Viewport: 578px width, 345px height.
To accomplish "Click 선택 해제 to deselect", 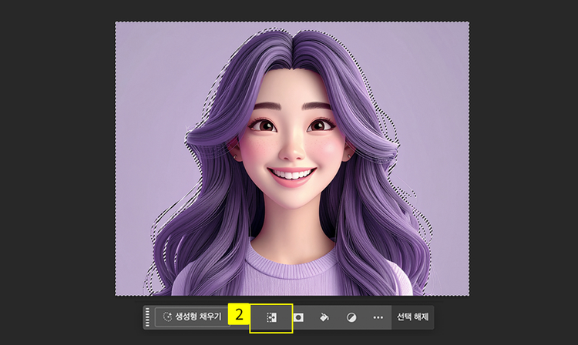I will point(412,317).
